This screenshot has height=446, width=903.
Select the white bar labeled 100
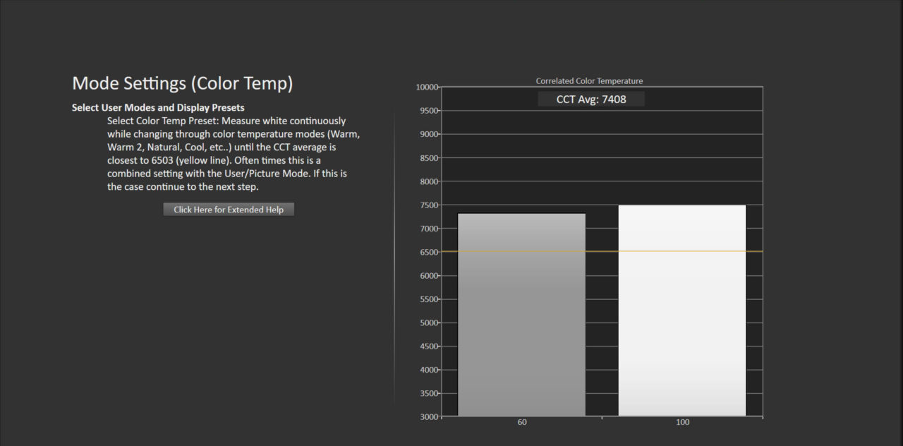682,311
